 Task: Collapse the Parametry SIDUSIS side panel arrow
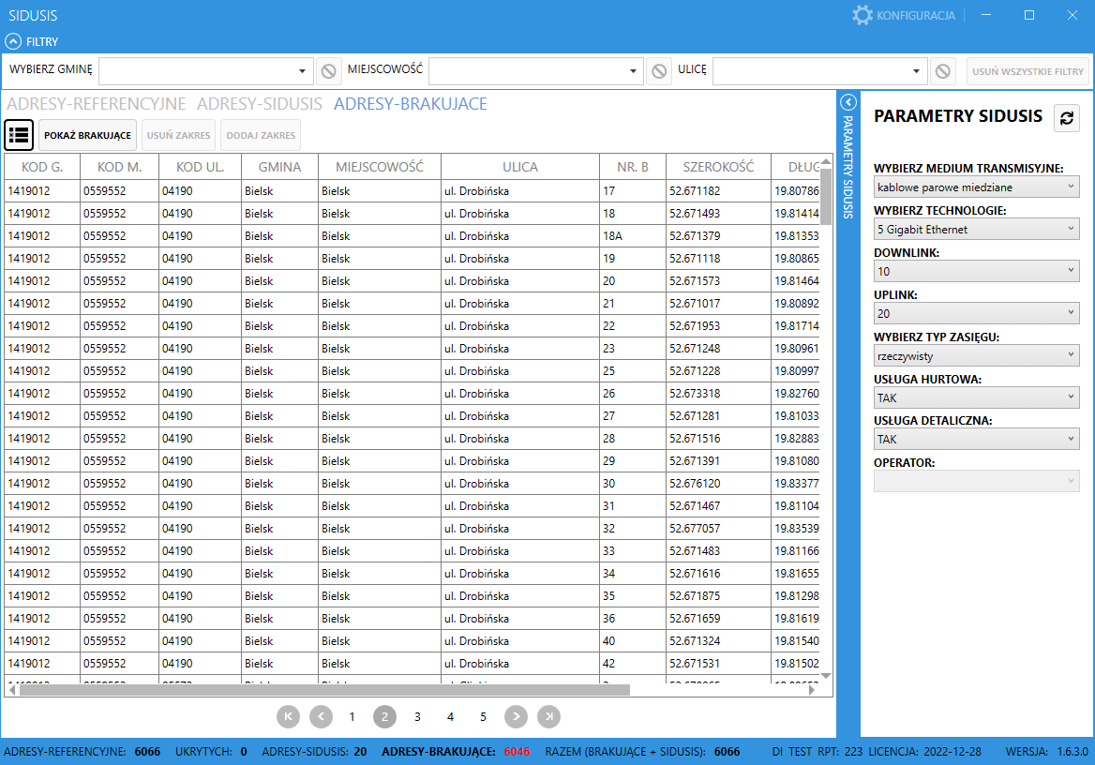pos(848,102)
